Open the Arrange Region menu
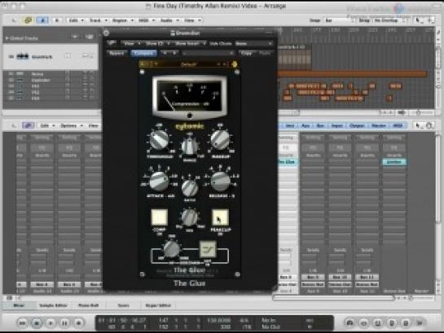Image resolution: width=444 pixels, height=333 pixels. coord(122,20)
